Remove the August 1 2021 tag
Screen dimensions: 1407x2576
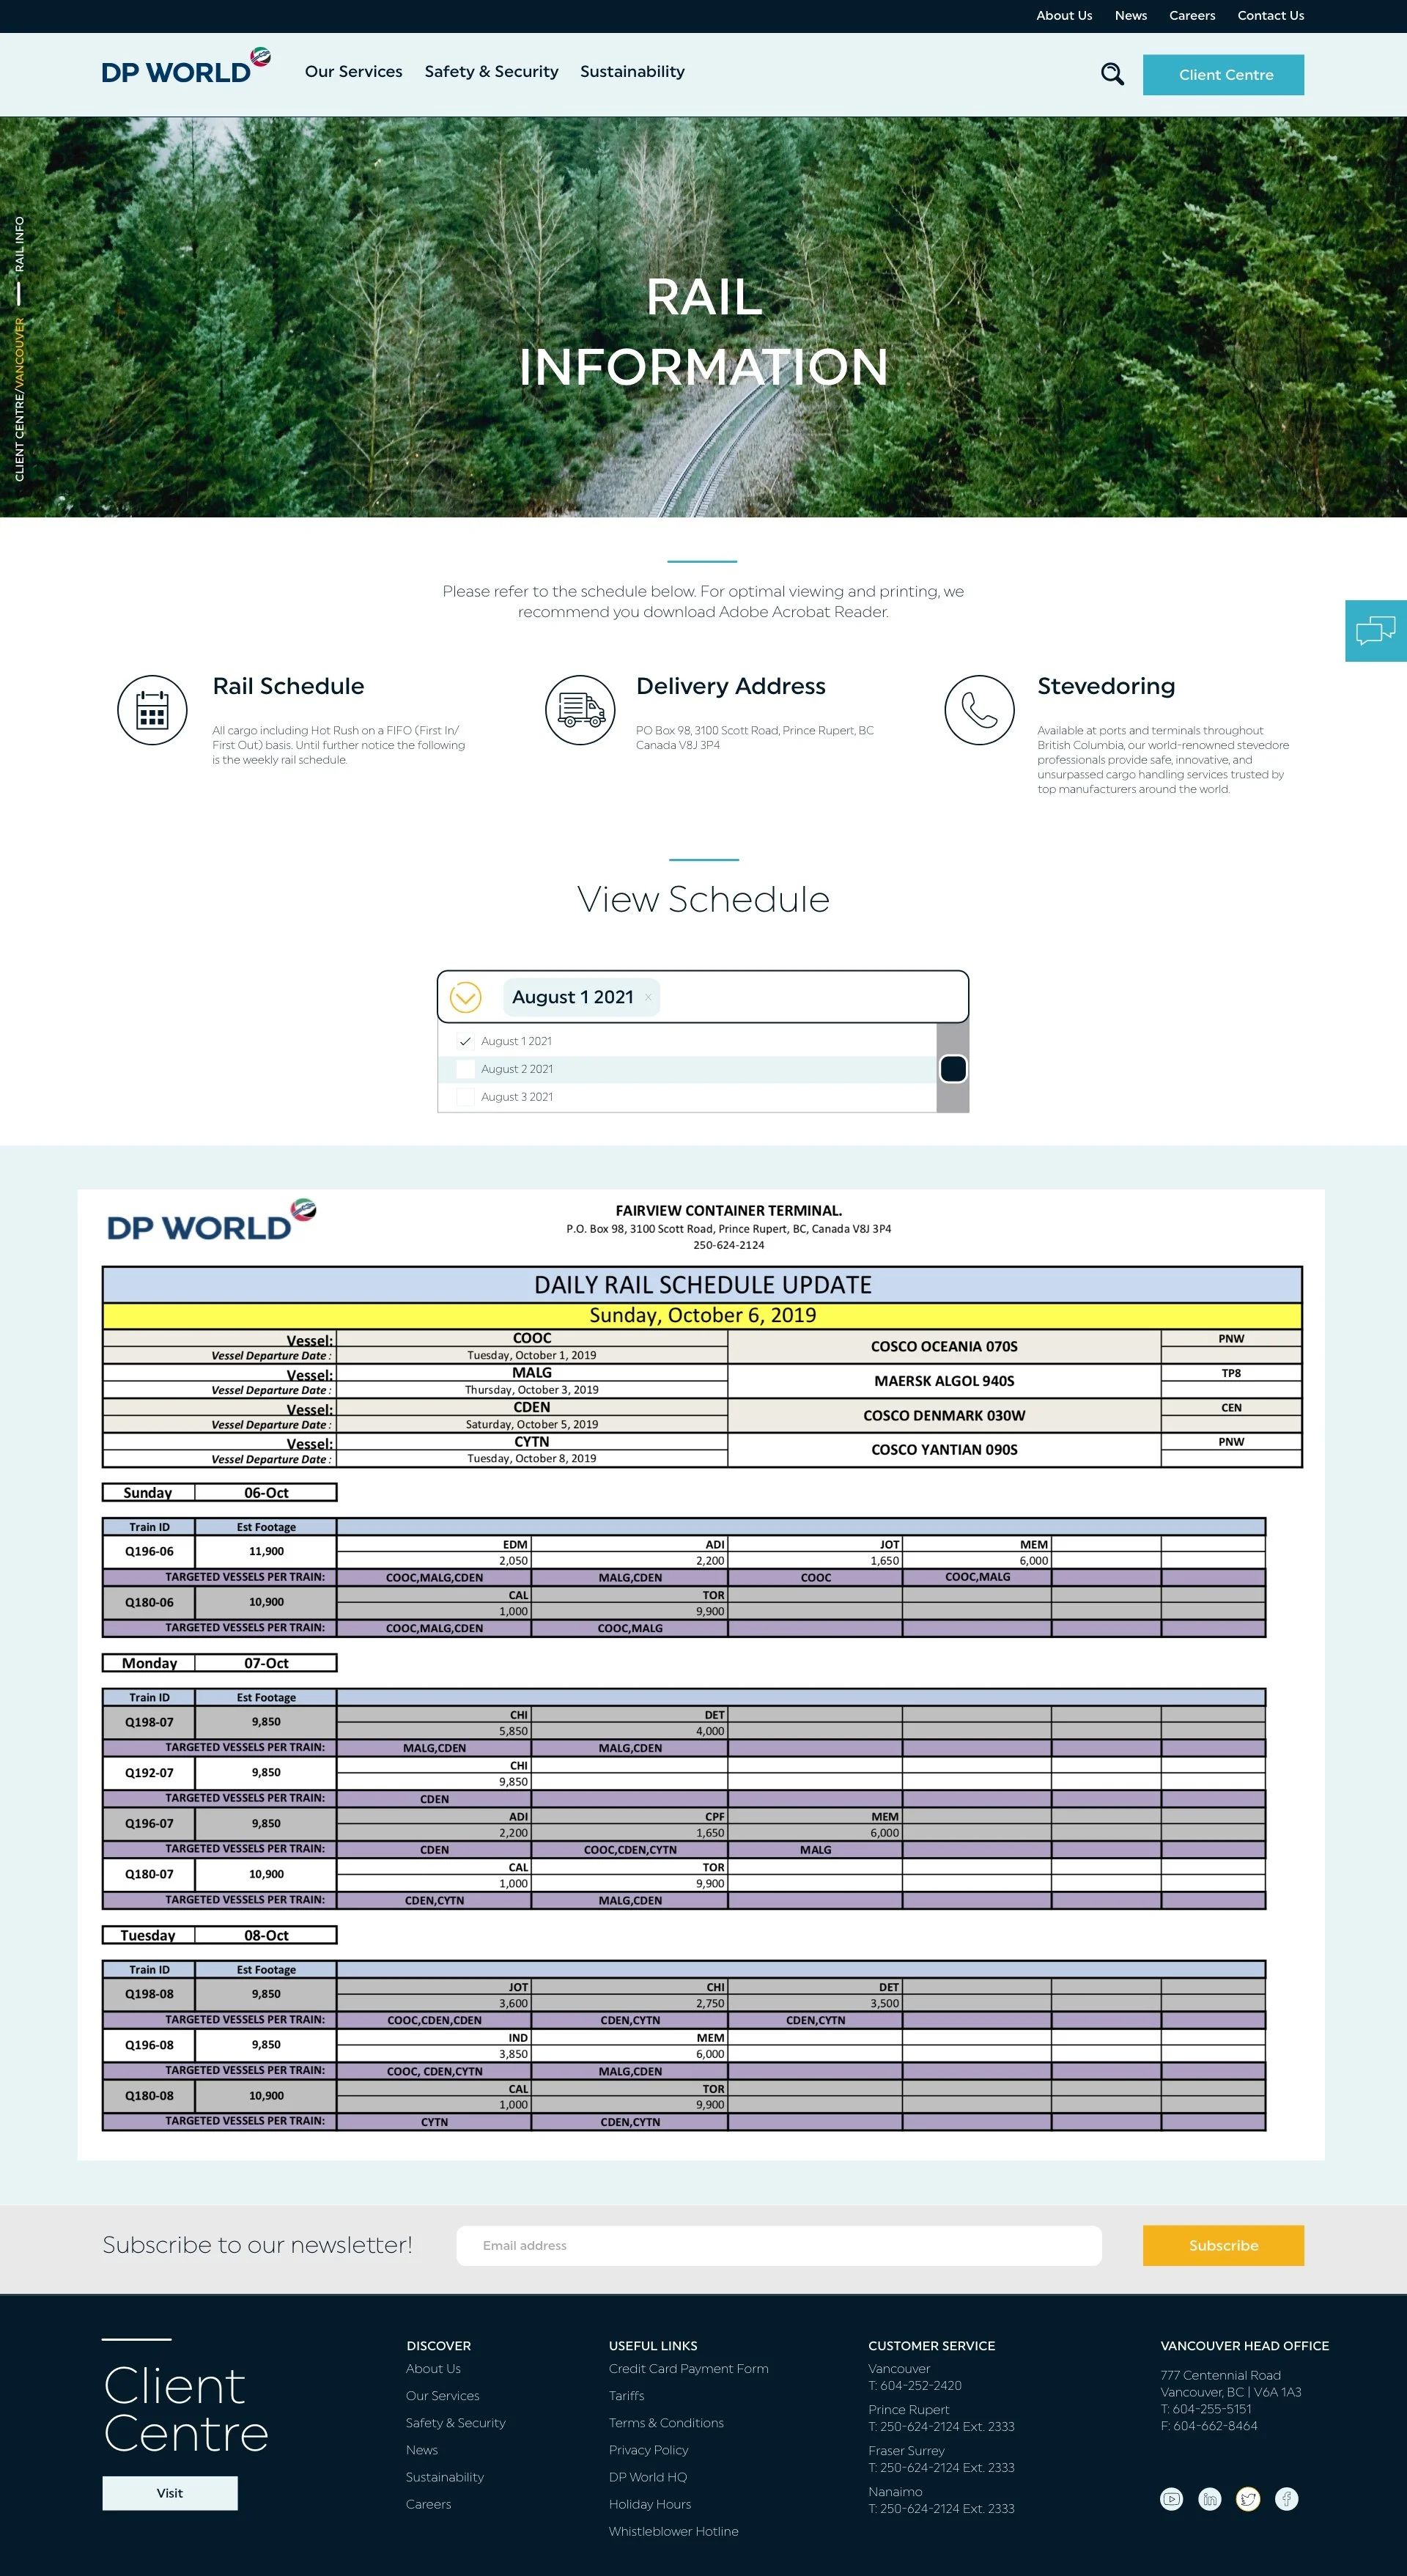click(648, 997)
